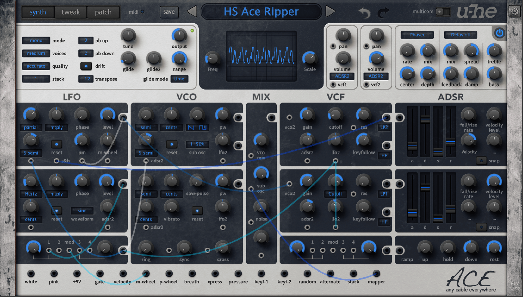
Task: Enable snap on the first ADSR envelope
Action: pyautogui.click(x=481, y=161)
